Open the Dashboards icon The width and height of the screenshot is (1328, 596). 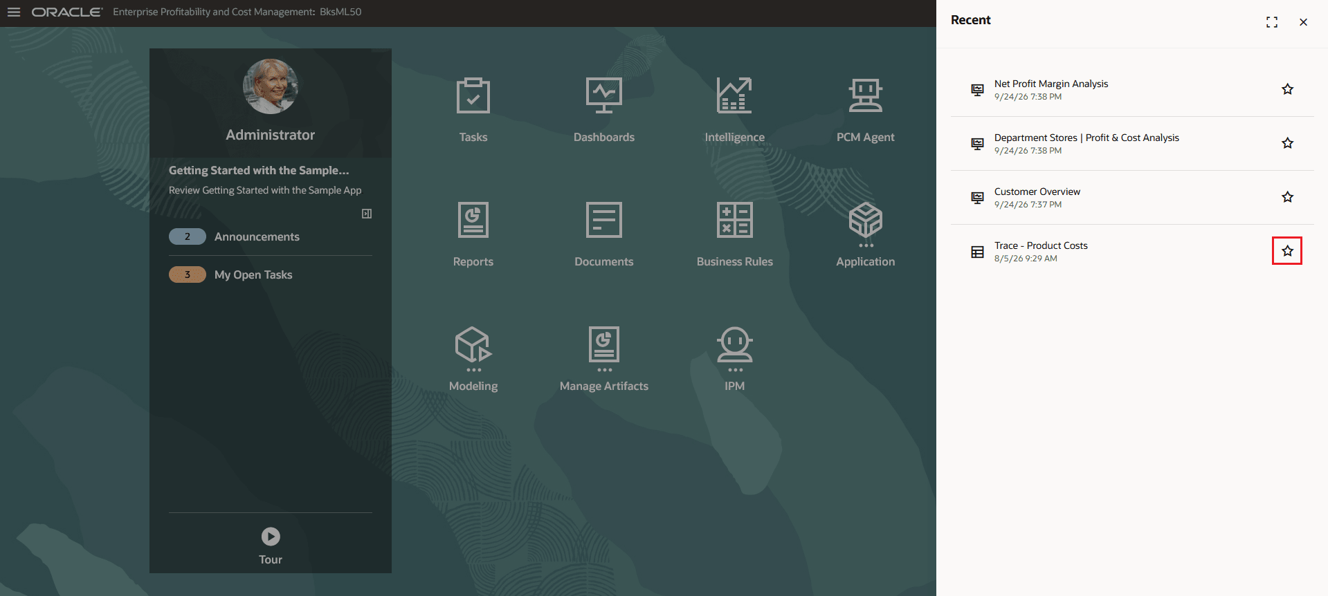pyautogui.click(x=604, y=95)
